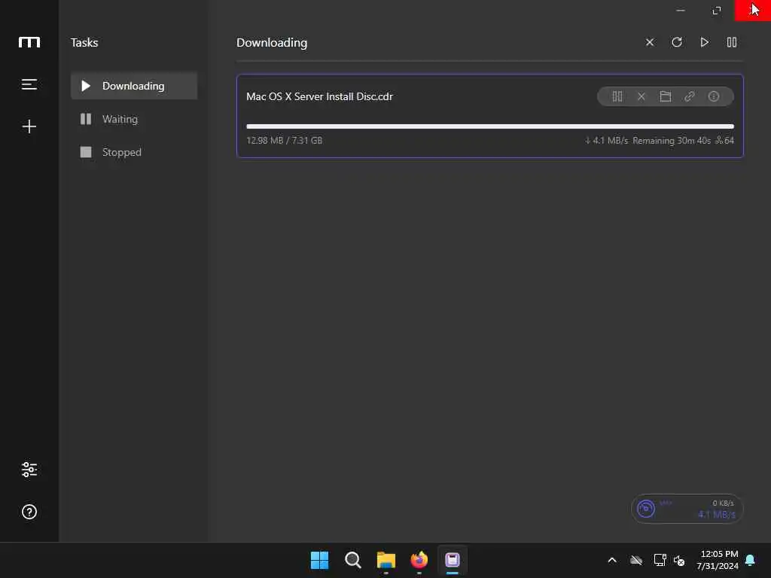Open the notifications bell icon
Screen dimensions: 771x578
click(x=751, y=560)
